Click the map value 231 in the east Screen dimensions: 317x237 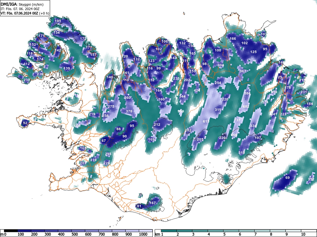tap(304, 92)
